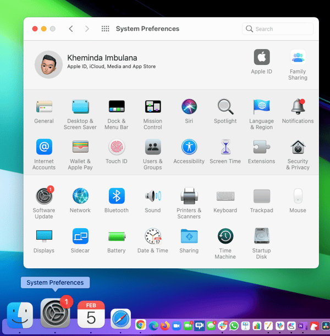Open Time Machine pane
Image resolution: width=330 pixels, height=336 pixels.
[225, 244]
